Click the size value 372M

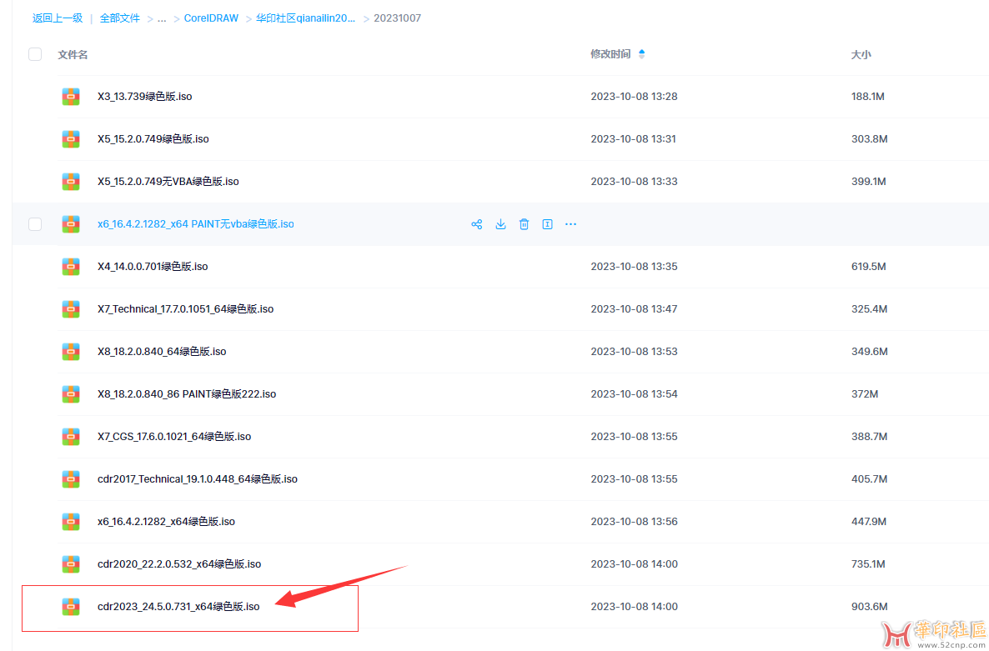[865, 394]
